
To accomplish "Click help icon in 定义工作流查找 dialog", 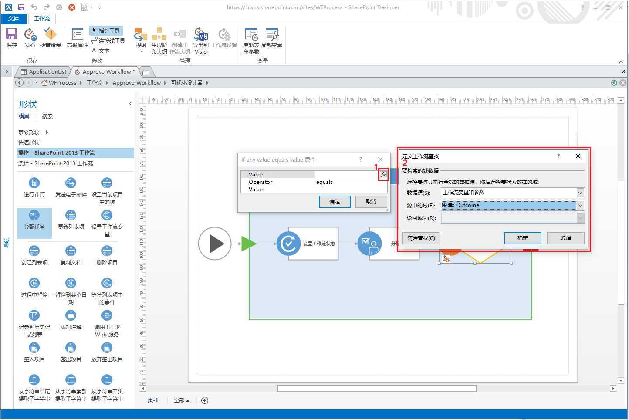I will point(558,156).
